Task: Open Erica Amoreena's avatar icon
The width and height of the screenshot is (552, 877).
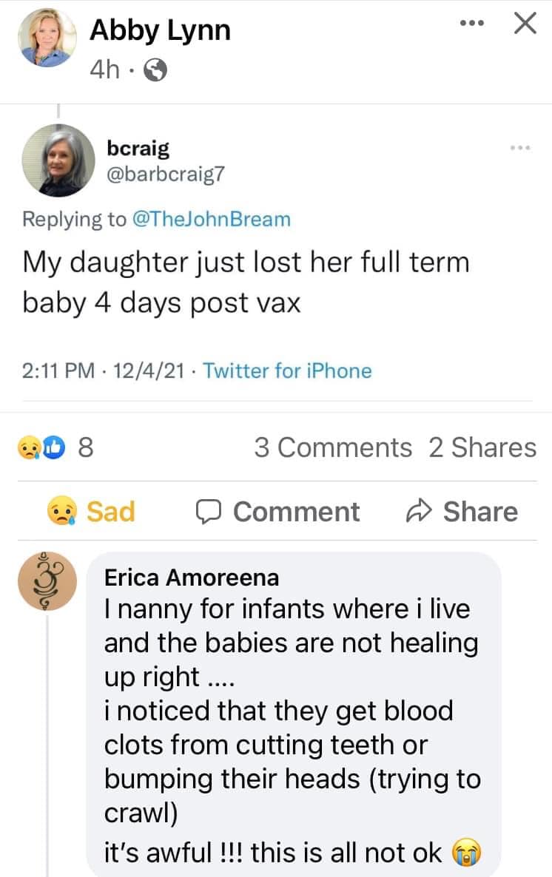Action: point(47,580)
